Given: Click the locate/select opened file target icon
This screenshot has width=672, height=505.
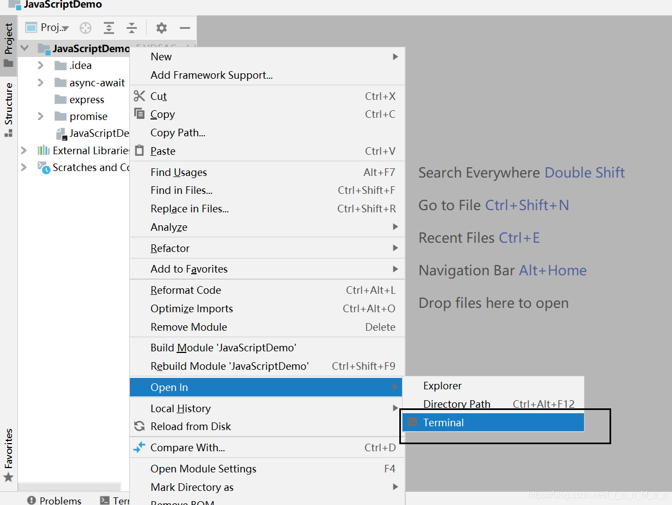Looking at the screenshot, I should pyautogui.click(x=86, y=28).
